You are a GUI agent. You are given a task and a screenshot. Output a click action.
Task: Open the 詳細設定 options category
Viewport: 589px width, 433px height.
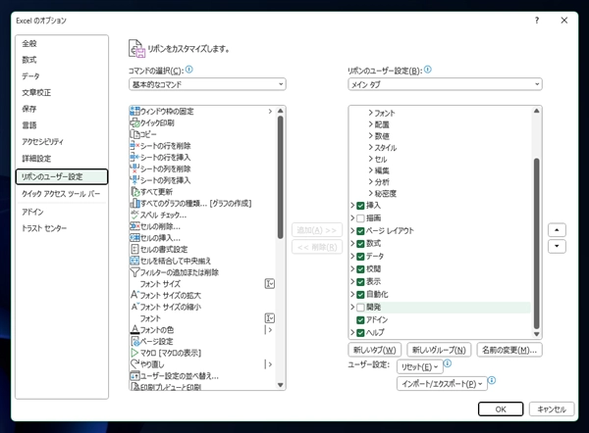(62, 158)
